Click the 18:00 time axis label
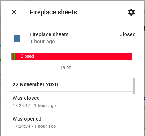This screenshot has height=136, width=145. pyautogui.click(x=66, y=68)
